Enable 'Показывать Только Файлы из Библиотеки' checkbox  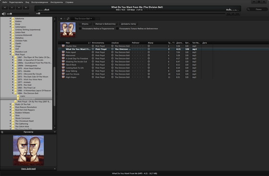coord(117,29)
